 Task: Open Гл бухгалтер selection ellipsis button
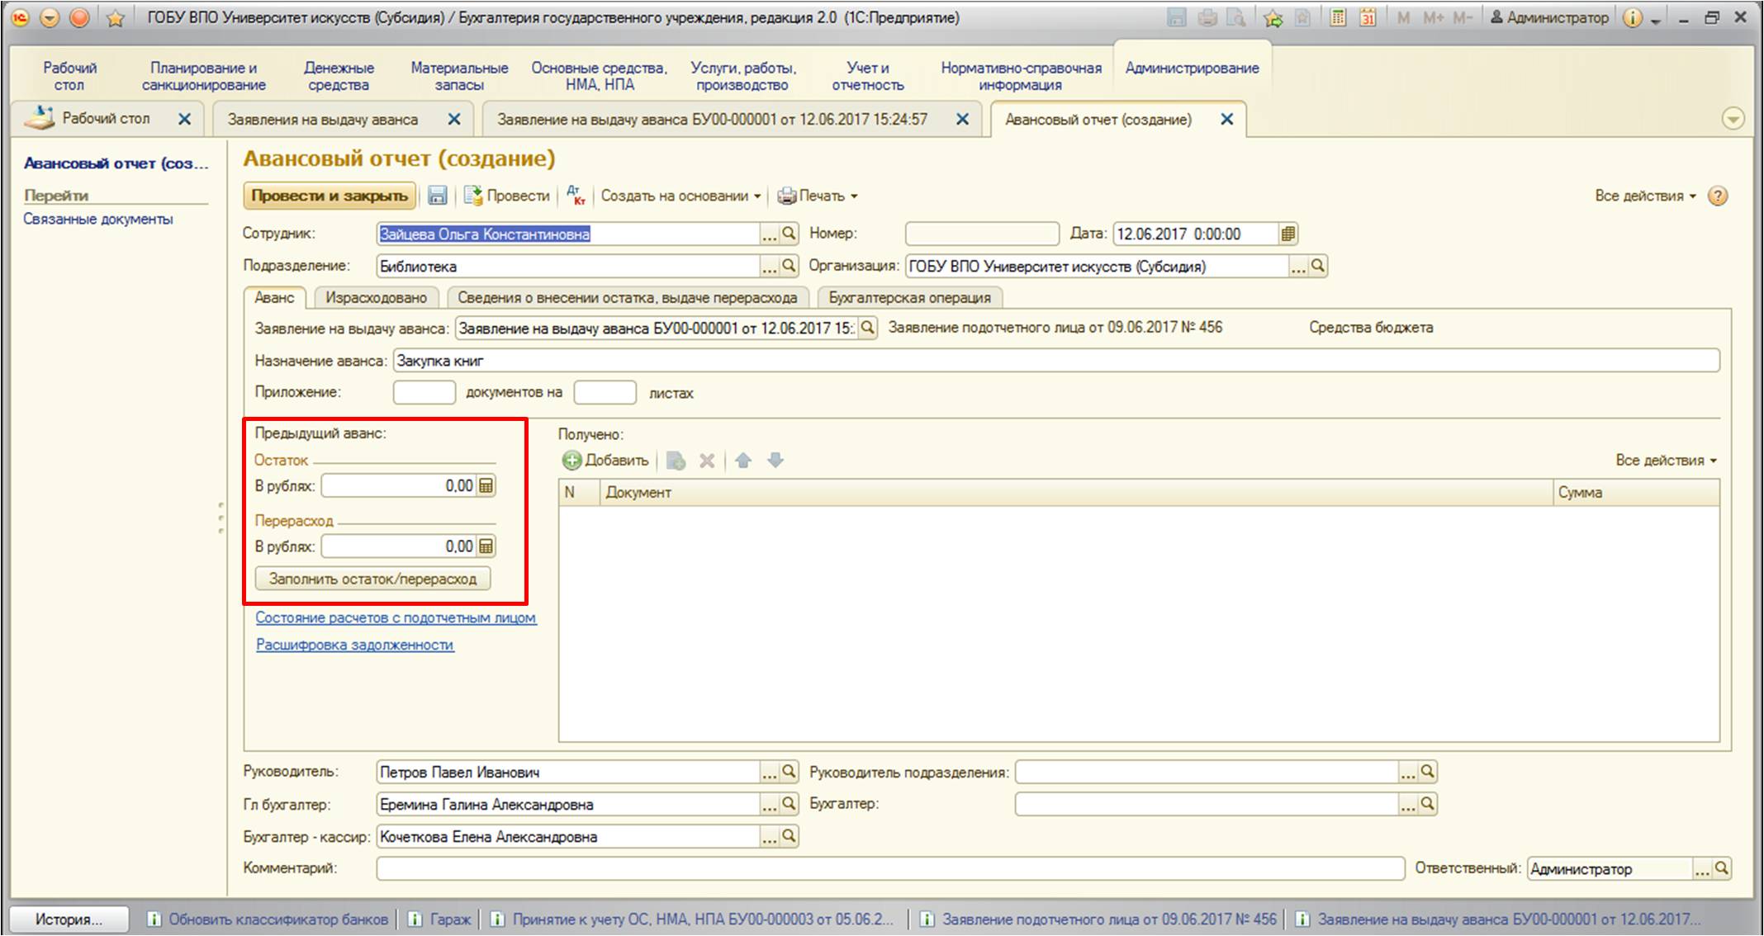(x=769, y=805)
